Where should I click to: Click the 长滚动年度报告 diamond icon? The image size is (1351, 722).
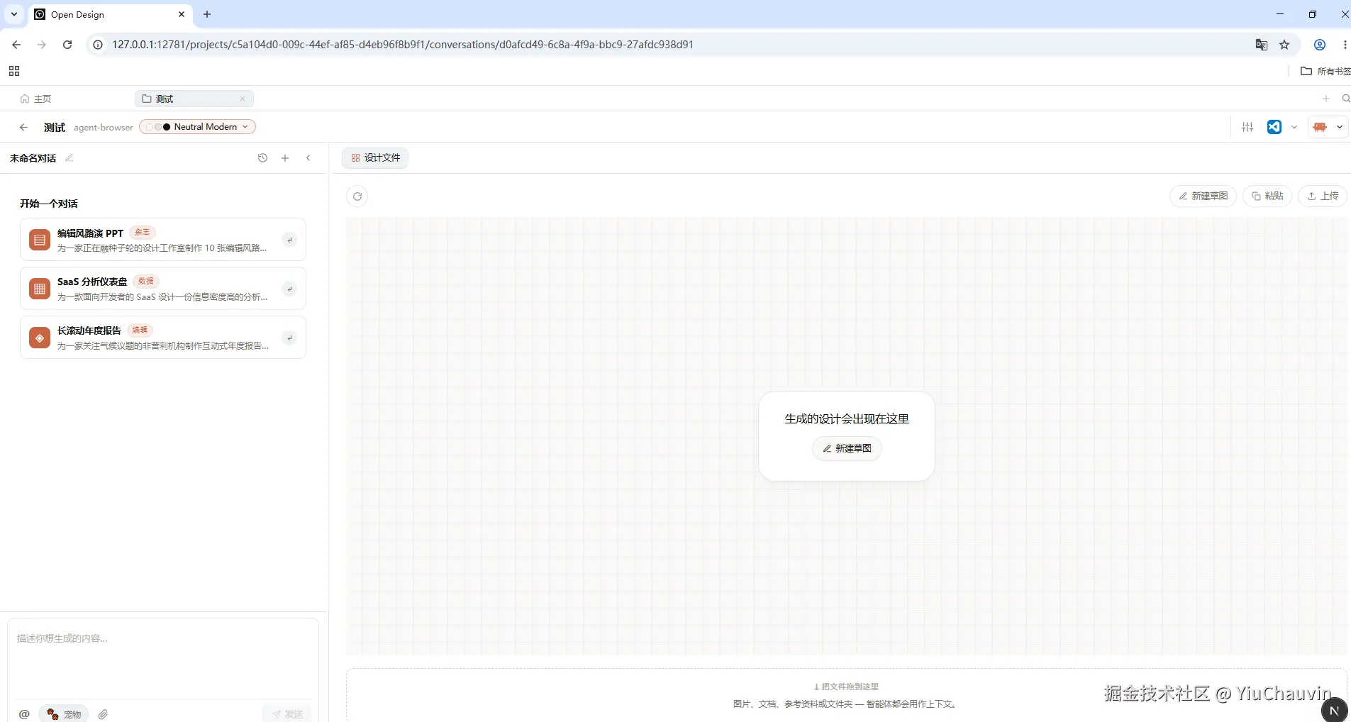point(40,338)
